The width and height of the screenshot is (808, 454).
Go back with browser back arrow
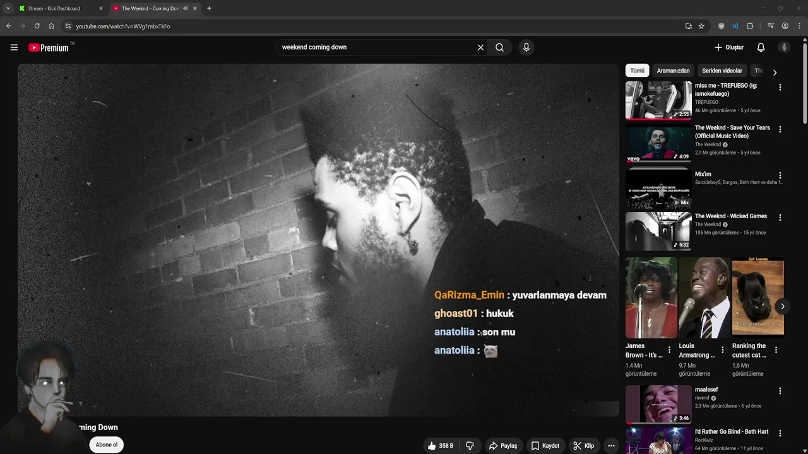point(8,26)
